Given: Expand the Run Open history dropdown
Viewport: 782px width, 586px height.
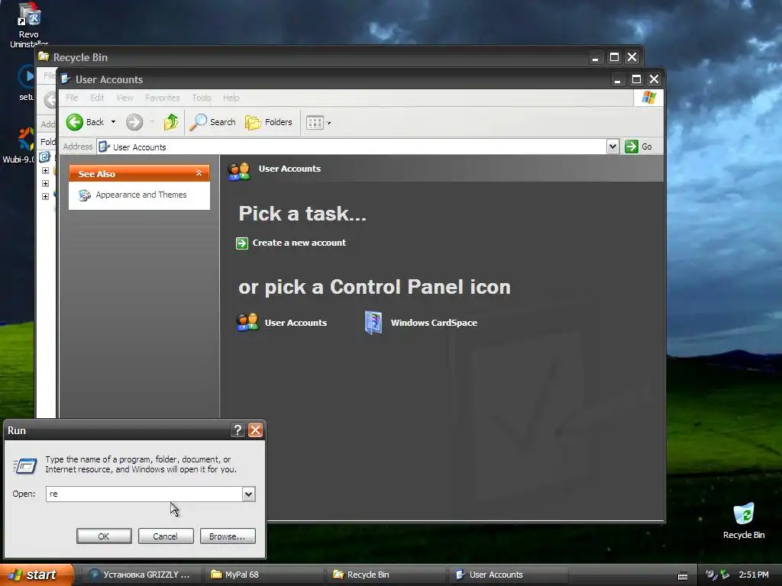Looking at the screenshot, I should coord(248,494).
